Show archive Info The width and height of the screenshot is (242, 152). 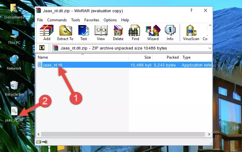pyautogui.click(x=170, y=33)
